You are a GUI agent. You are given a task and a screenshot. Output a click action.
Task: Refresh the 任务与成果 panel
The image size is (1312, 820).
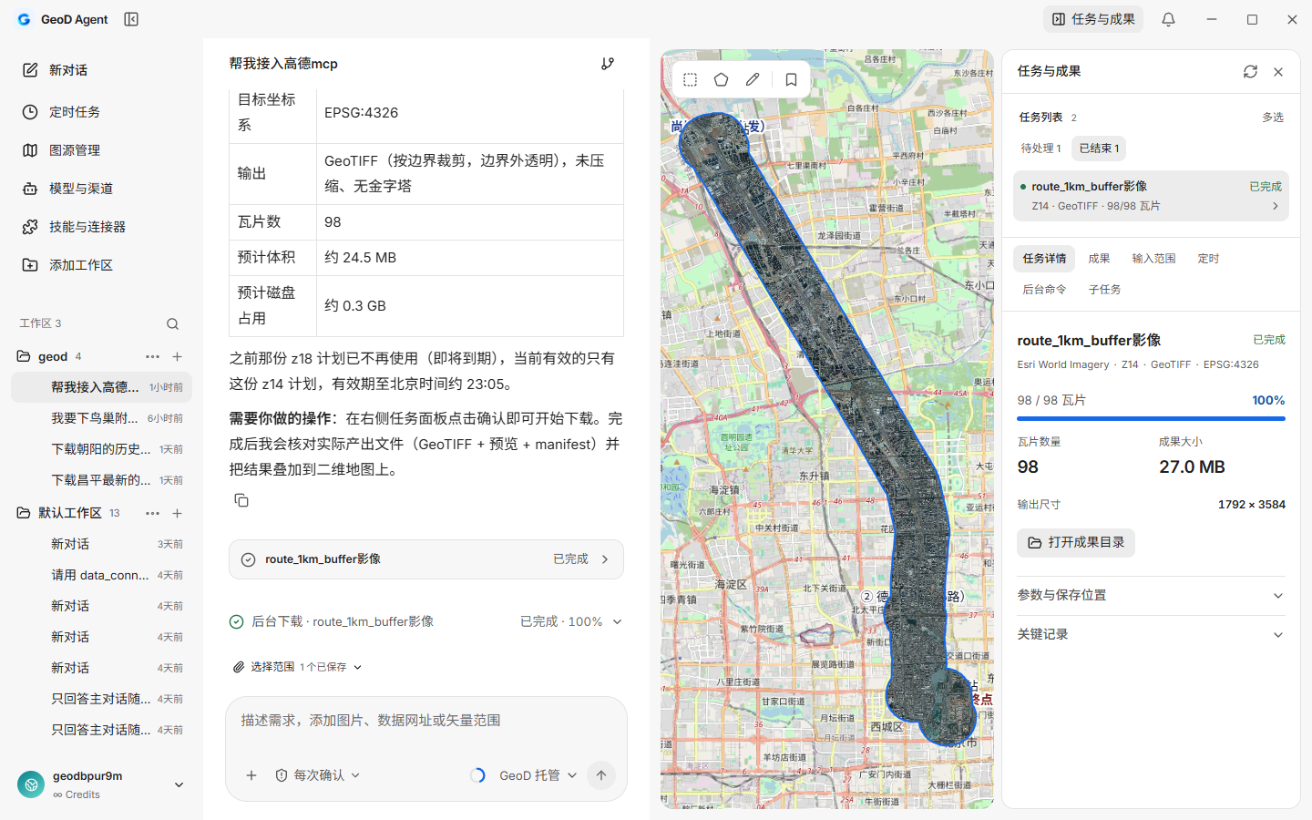(x=1250, y=71)
